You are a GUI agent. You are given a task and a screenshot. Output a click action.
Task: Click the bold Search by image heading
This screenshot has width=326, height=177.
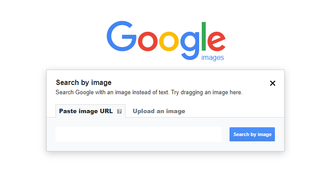[84, 82]
